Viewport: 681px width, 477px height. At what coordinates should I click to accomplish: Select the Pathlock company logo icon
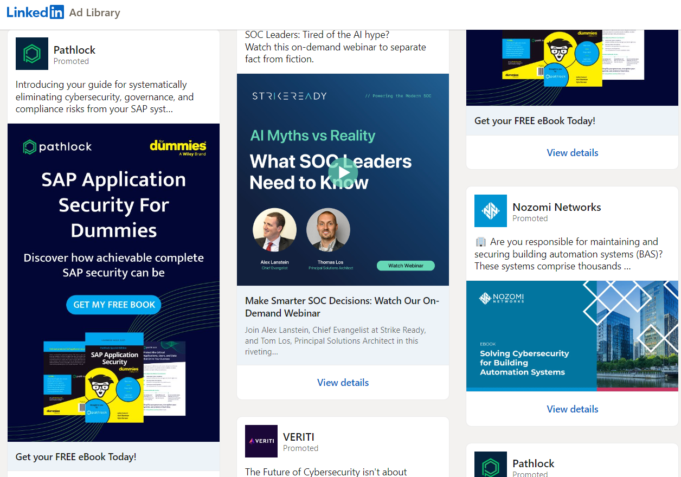31,54
